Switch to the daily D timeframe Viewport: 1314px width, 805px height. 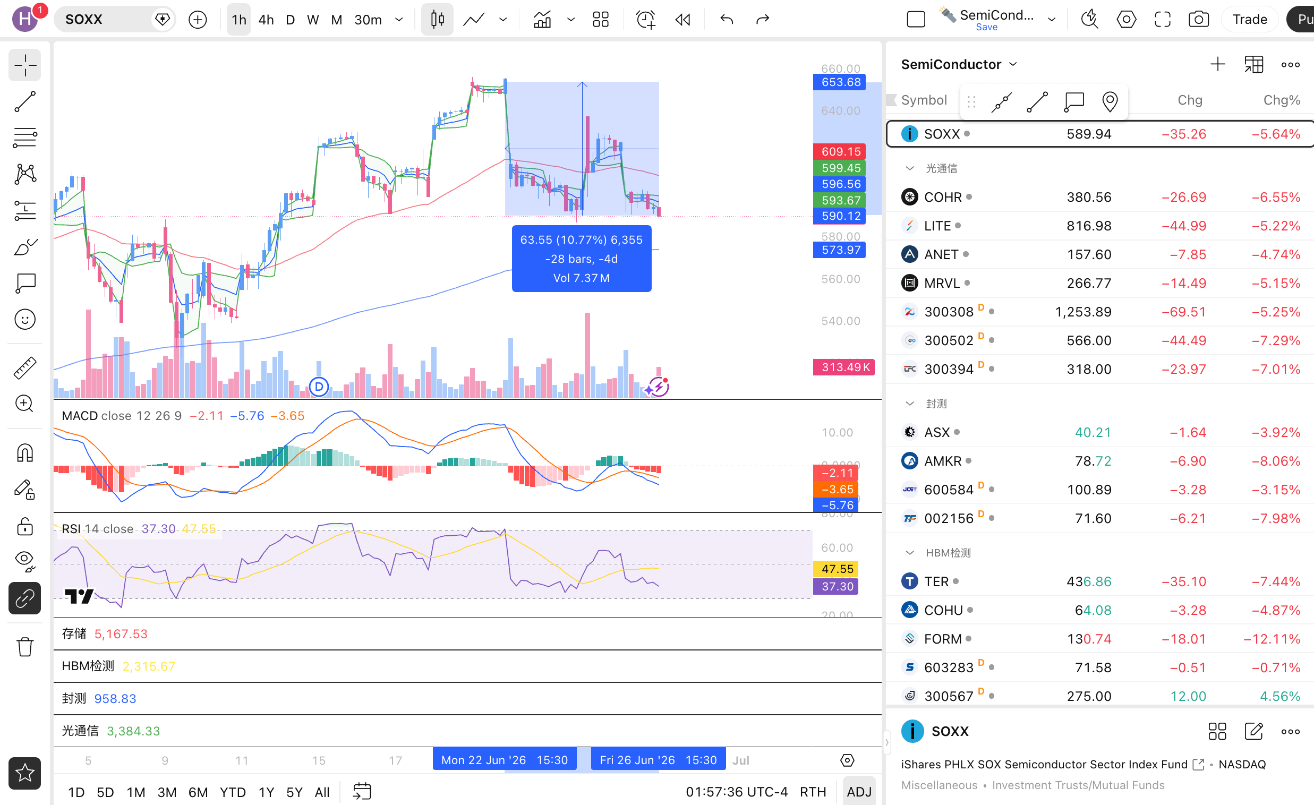pyautogui.click(x=291, y=20)
